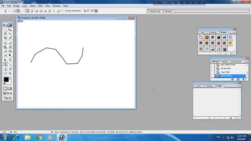Switch to the Actions tab
Screen dimensions: 251x141
[x=225, y=61]
